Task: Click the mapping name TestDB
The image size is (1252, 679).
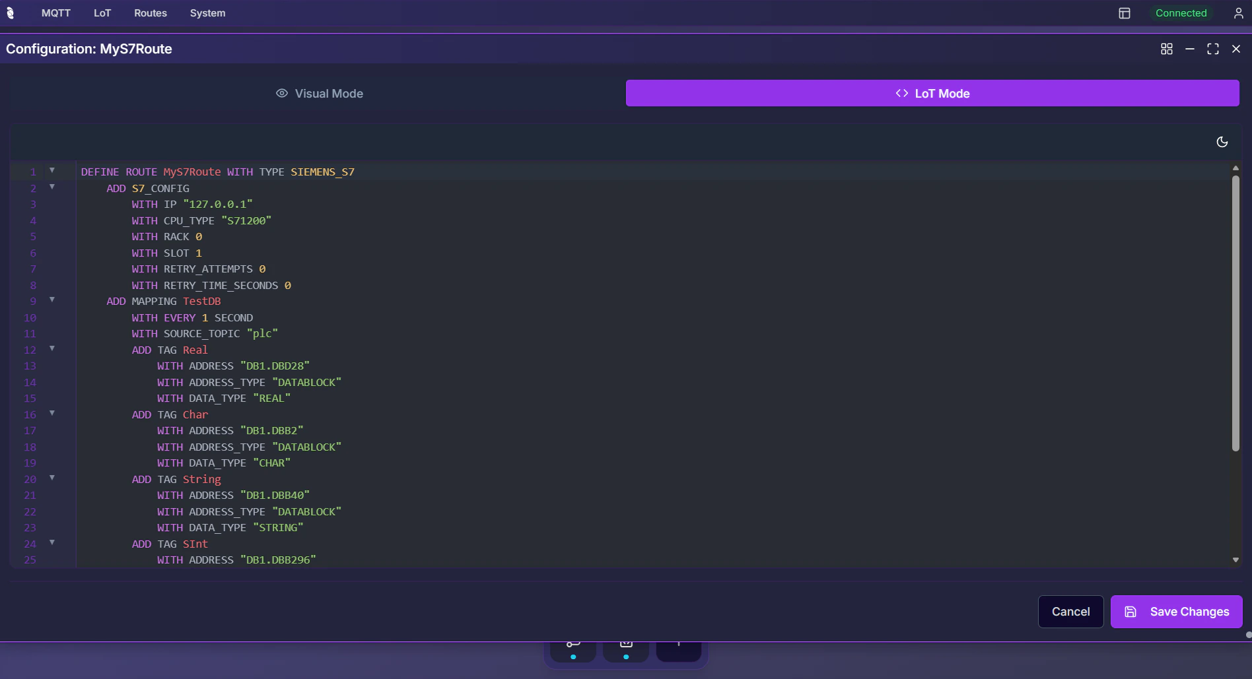Action: pos(202,302)
